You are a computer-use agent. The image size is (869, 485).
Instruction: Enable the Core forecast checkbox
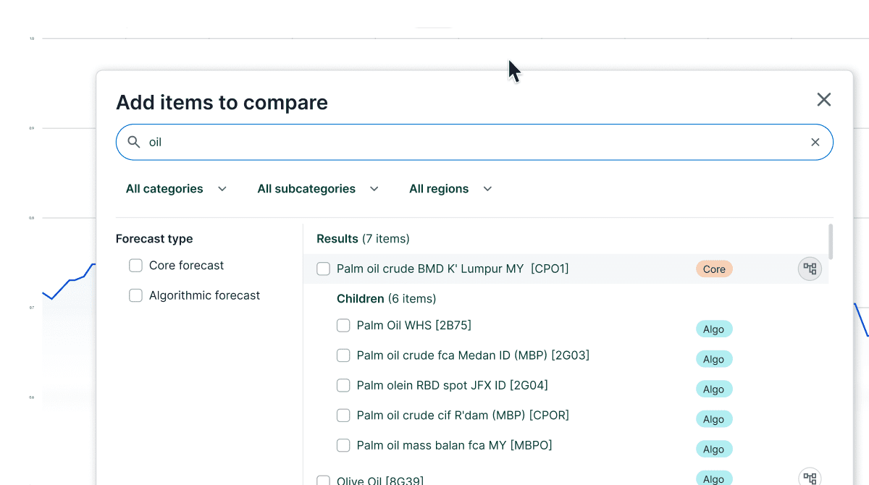point(135,266)
